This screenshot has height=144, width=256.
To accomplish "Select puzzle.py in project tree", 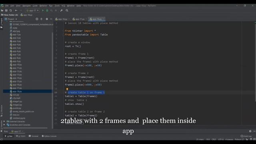I will [17, 108].
